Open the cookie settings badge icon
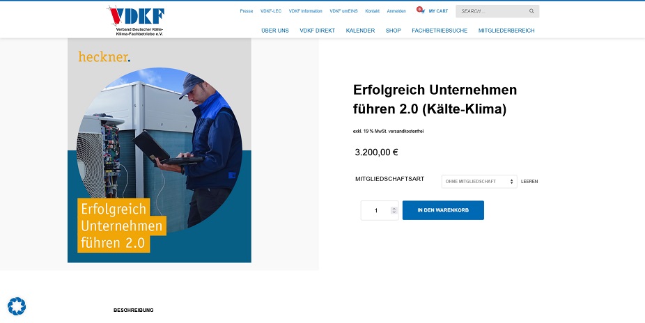The image size is (645, 323). pos(17,306)
